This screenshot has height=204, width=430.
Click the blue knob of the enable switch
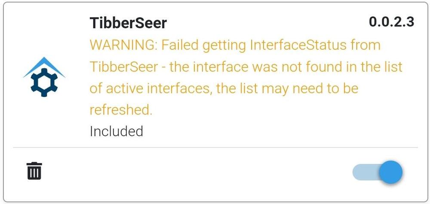pos(390,172)
